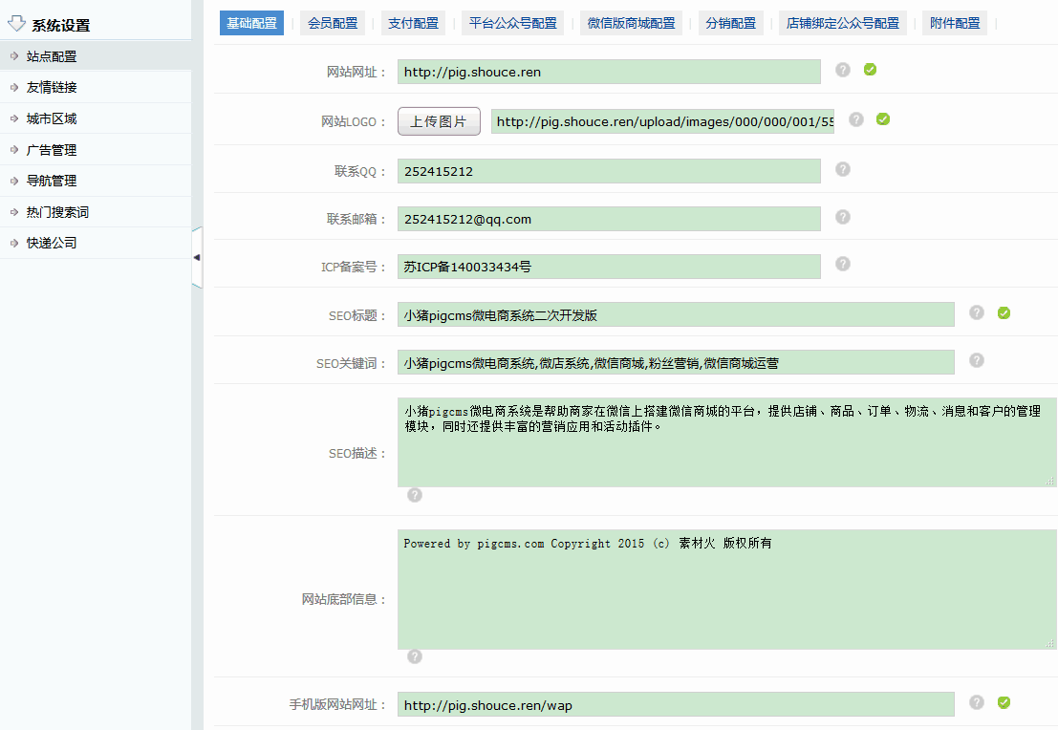
Task: Open help for SEO关键词 field
Action: click(x=976, y=361)
